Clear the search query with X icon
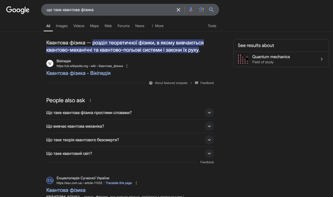The width and height of the screenshot is (333, 197). click(178, 10)
